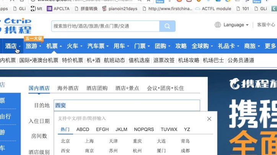
Task: Select the 会议•团房•长住 tab
Action: coord(165,88)
